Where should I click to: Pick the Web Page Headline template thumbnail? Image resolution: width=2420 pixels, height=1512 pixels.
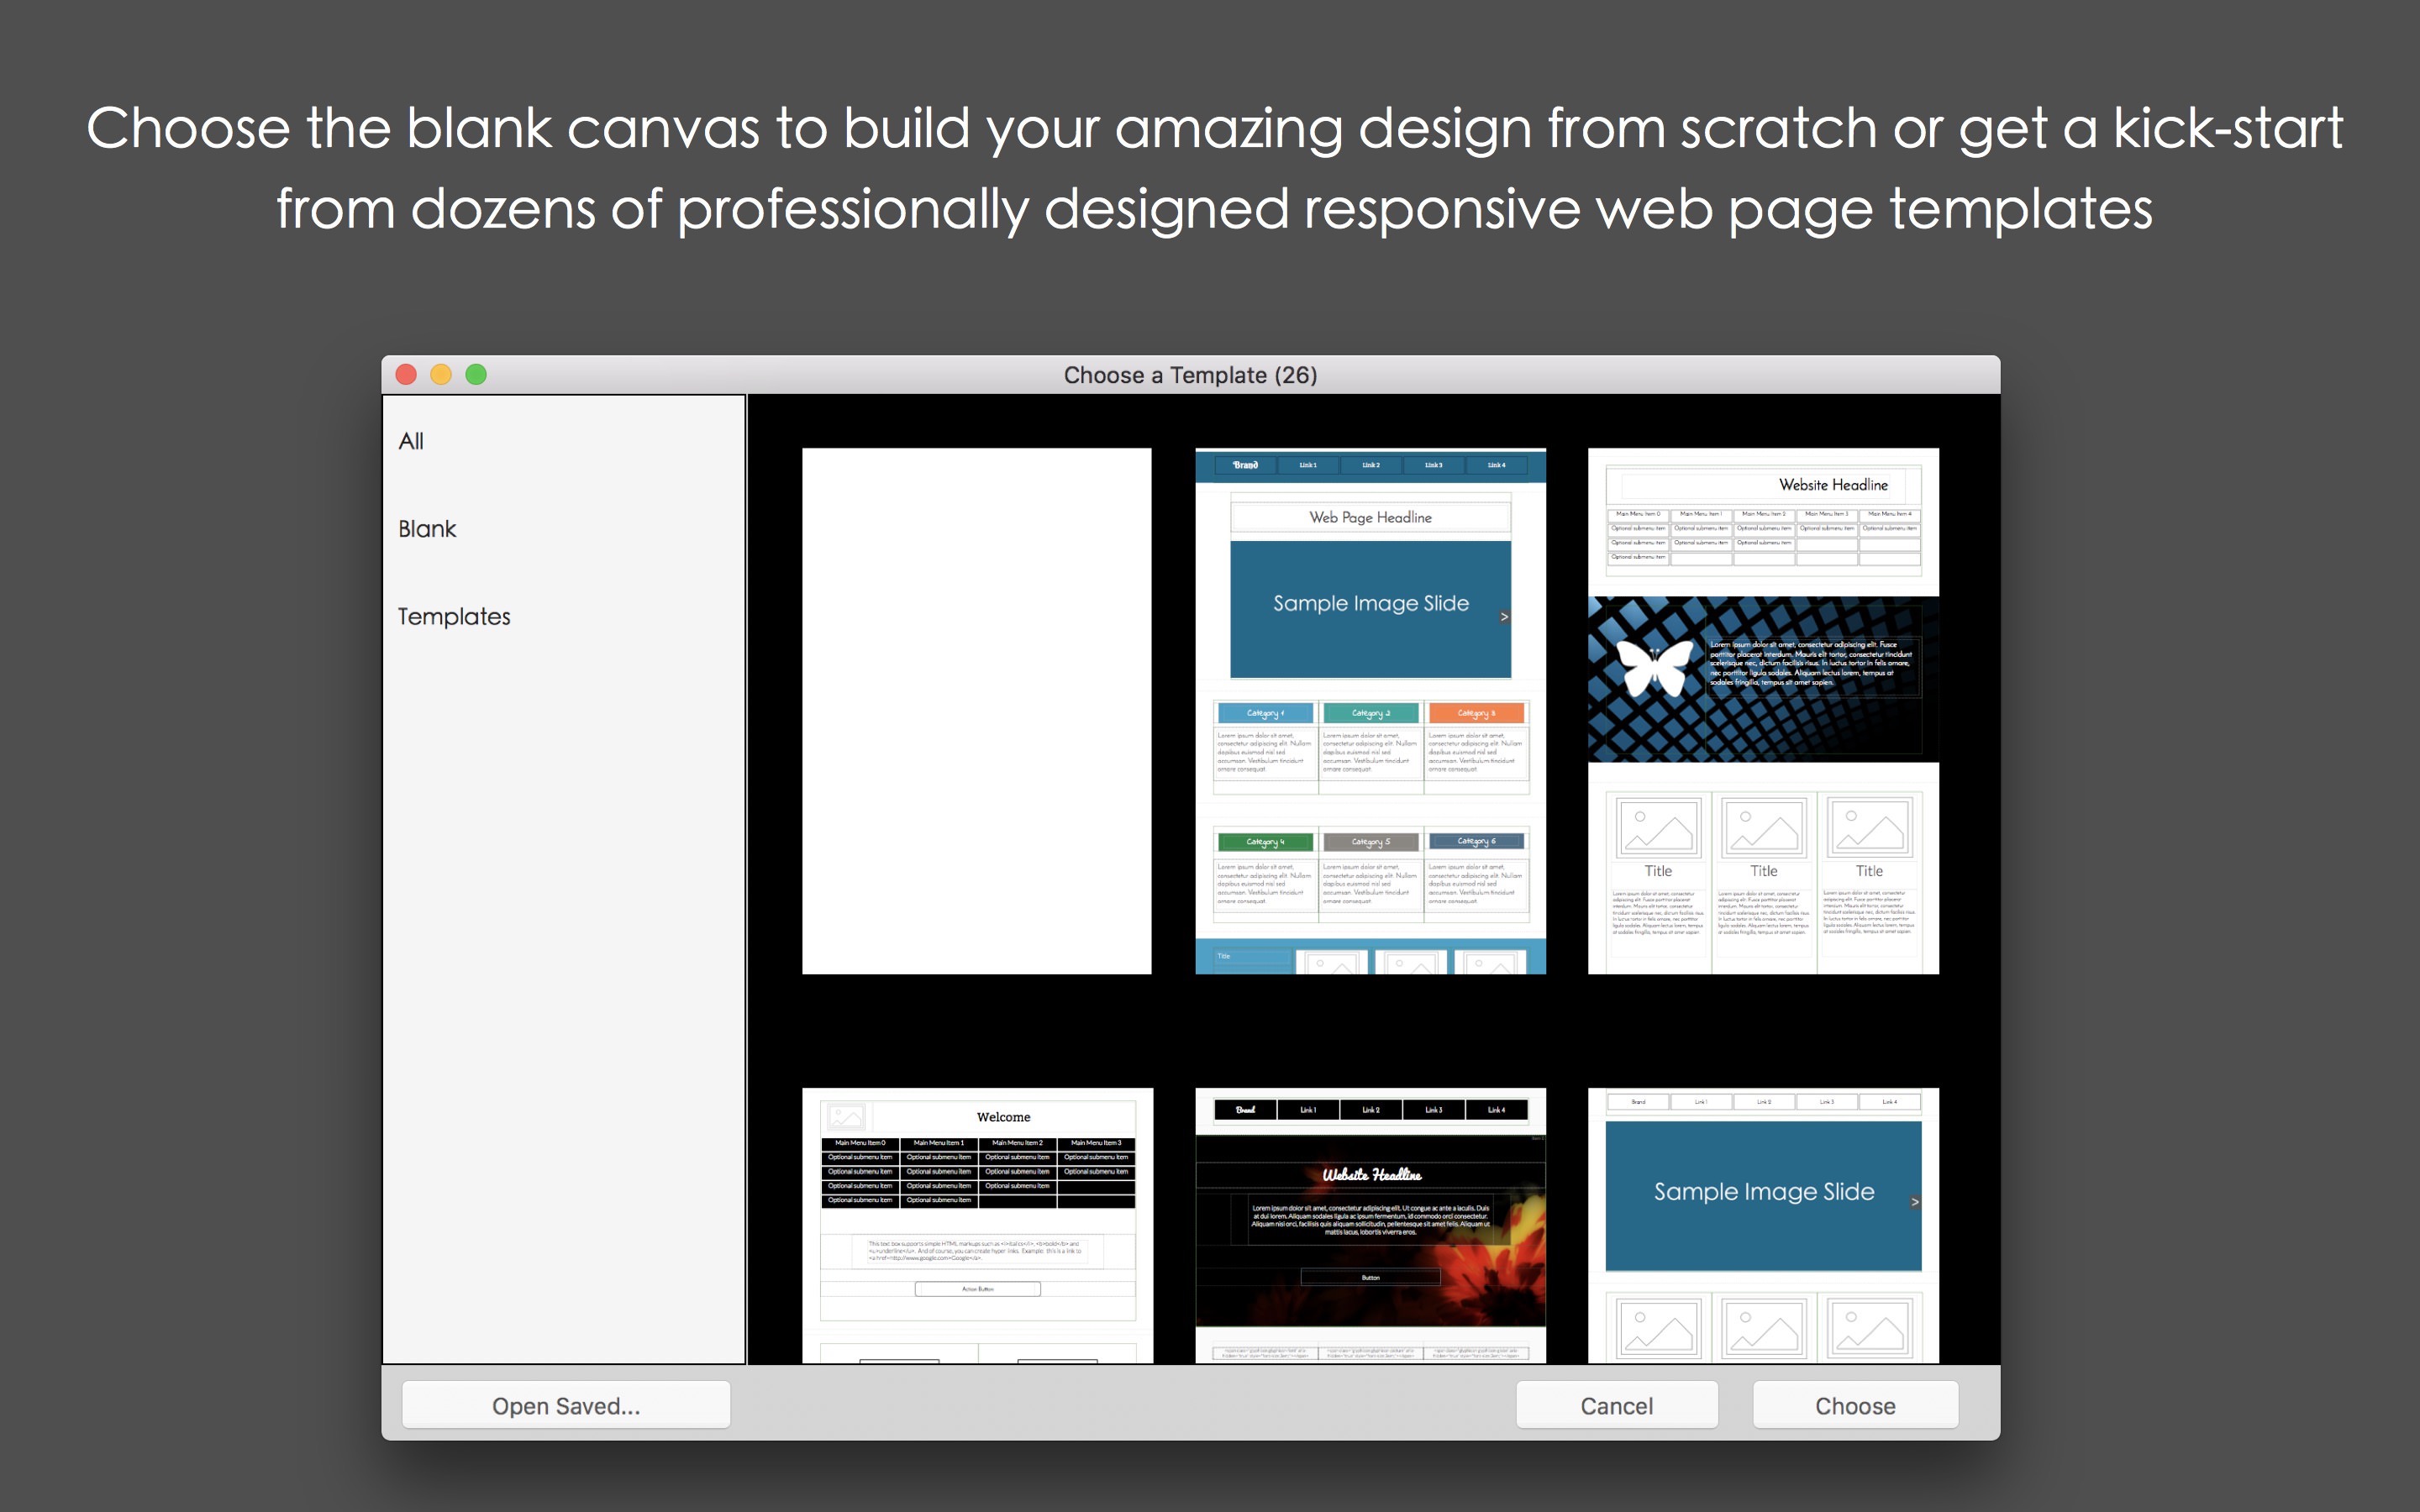click(1370, 710)
